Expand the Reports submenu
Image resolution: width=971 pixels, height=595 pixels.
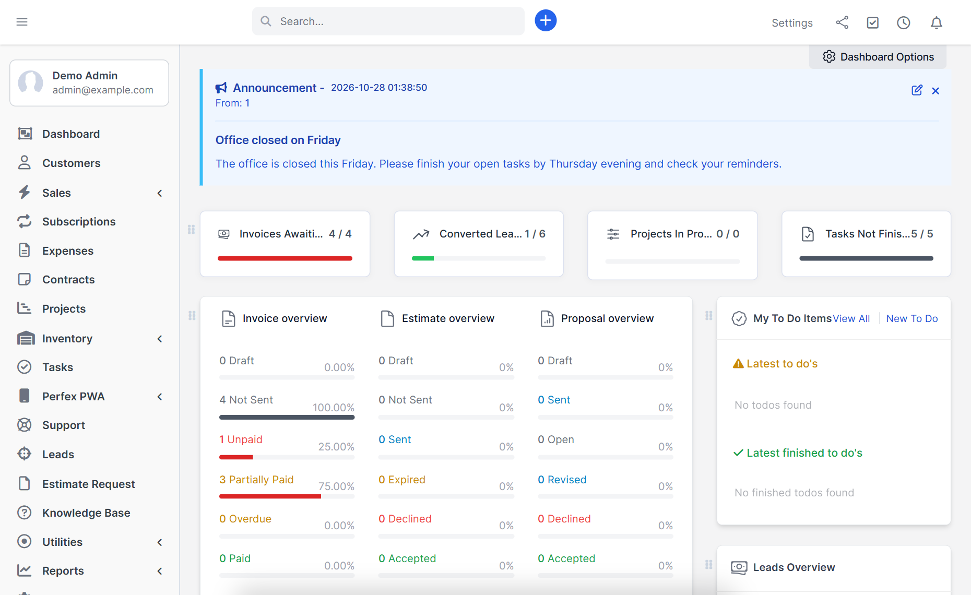coord(160,571)
